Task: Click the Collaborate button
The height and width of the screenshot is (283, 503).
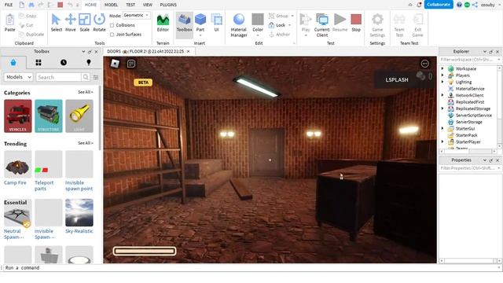Action: click(x=439, y=5)
